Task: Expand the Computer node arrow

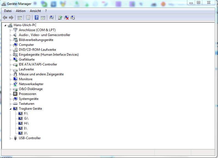Action: (x=10, y=45)
